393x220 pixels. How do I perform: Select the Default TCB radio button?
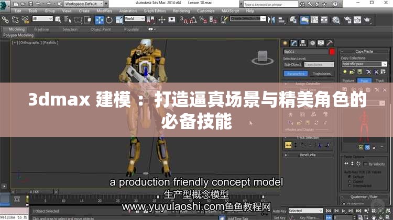tap(350, 177)
